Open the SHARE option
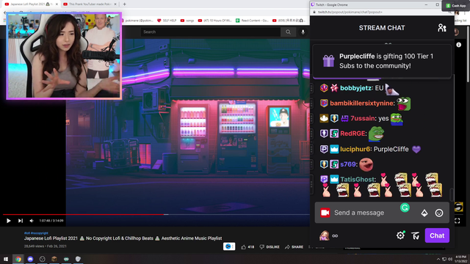The height and width of the screenshot is (264, 470). click(x=294, y=247)
